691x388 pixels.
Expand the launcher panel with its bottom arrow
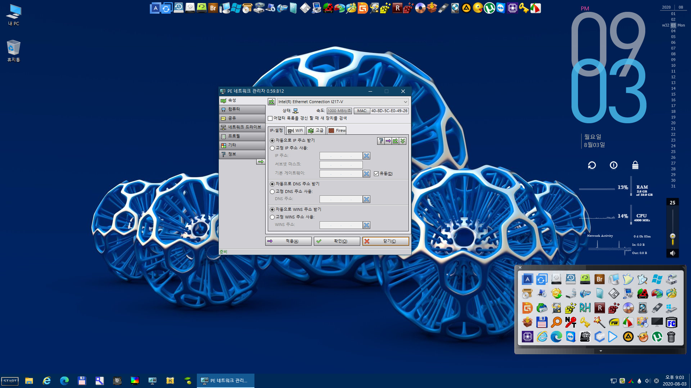point(601,351)
